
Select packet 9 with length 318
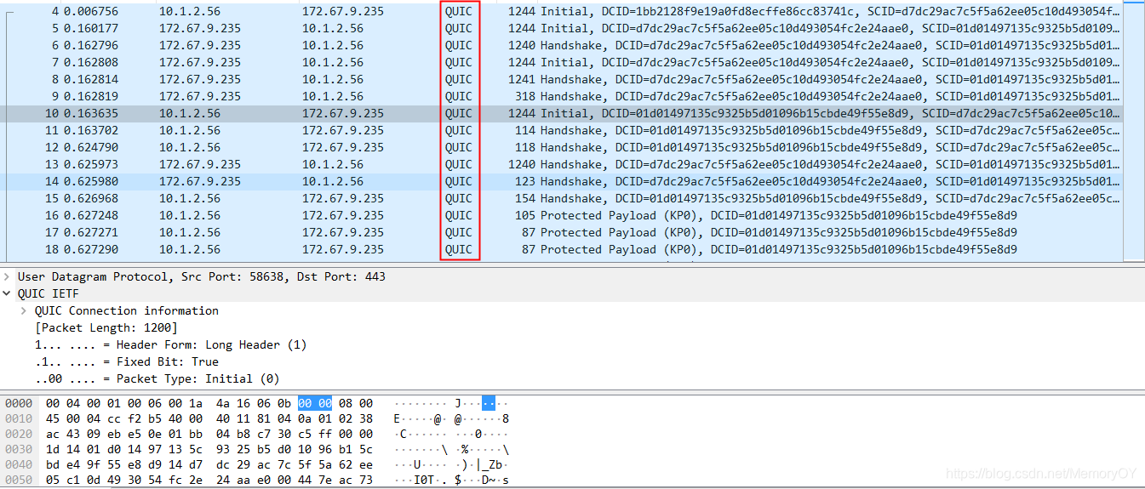pyautogui.click(x=562, y=96)
